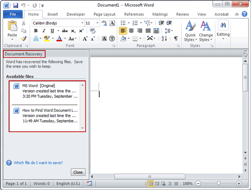The image size is (251, 190).
Task: Open Customize Quick Access Toolbar arrow
Action: tap(42, 6)
